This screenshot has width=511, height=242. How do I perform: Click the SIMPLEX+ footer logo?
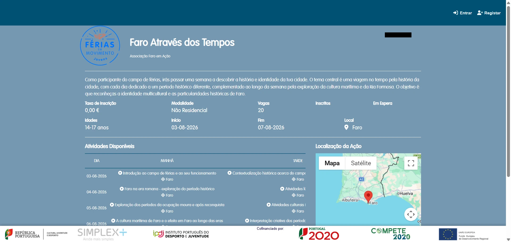102,234
